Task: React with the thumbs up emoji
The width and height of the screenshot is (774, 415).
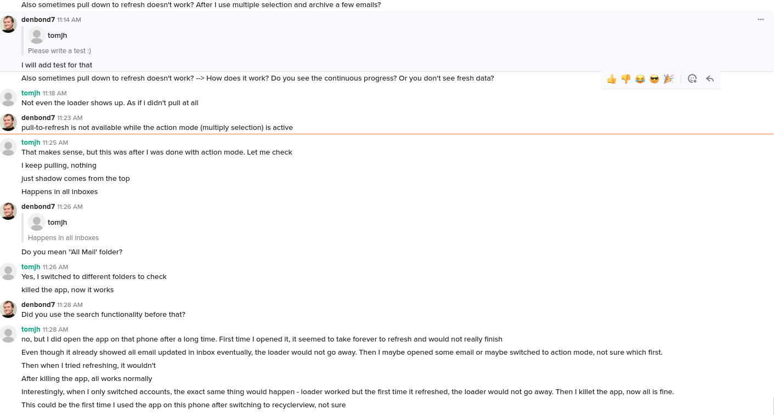Action: 612,79
